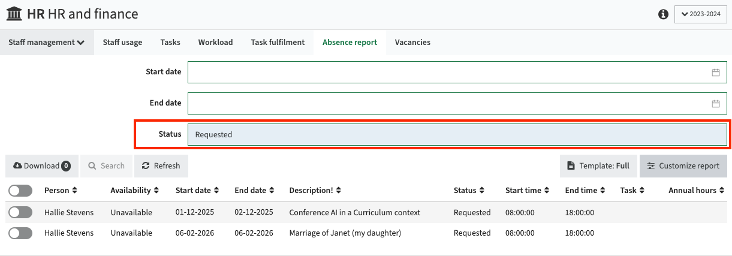Open the Task fulfilment tab
Image resolution: width=732 pixels, height=256 pixels.
tap(278, 43)
